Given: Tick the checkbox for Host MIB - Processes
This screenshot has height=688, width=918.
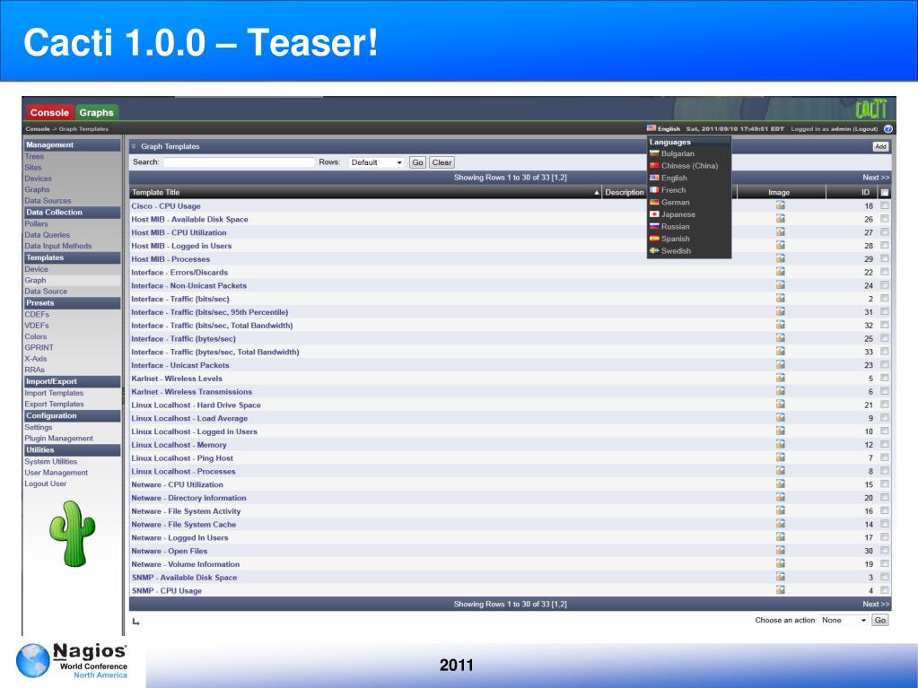Looking at the screenshot, I should 884,258.
